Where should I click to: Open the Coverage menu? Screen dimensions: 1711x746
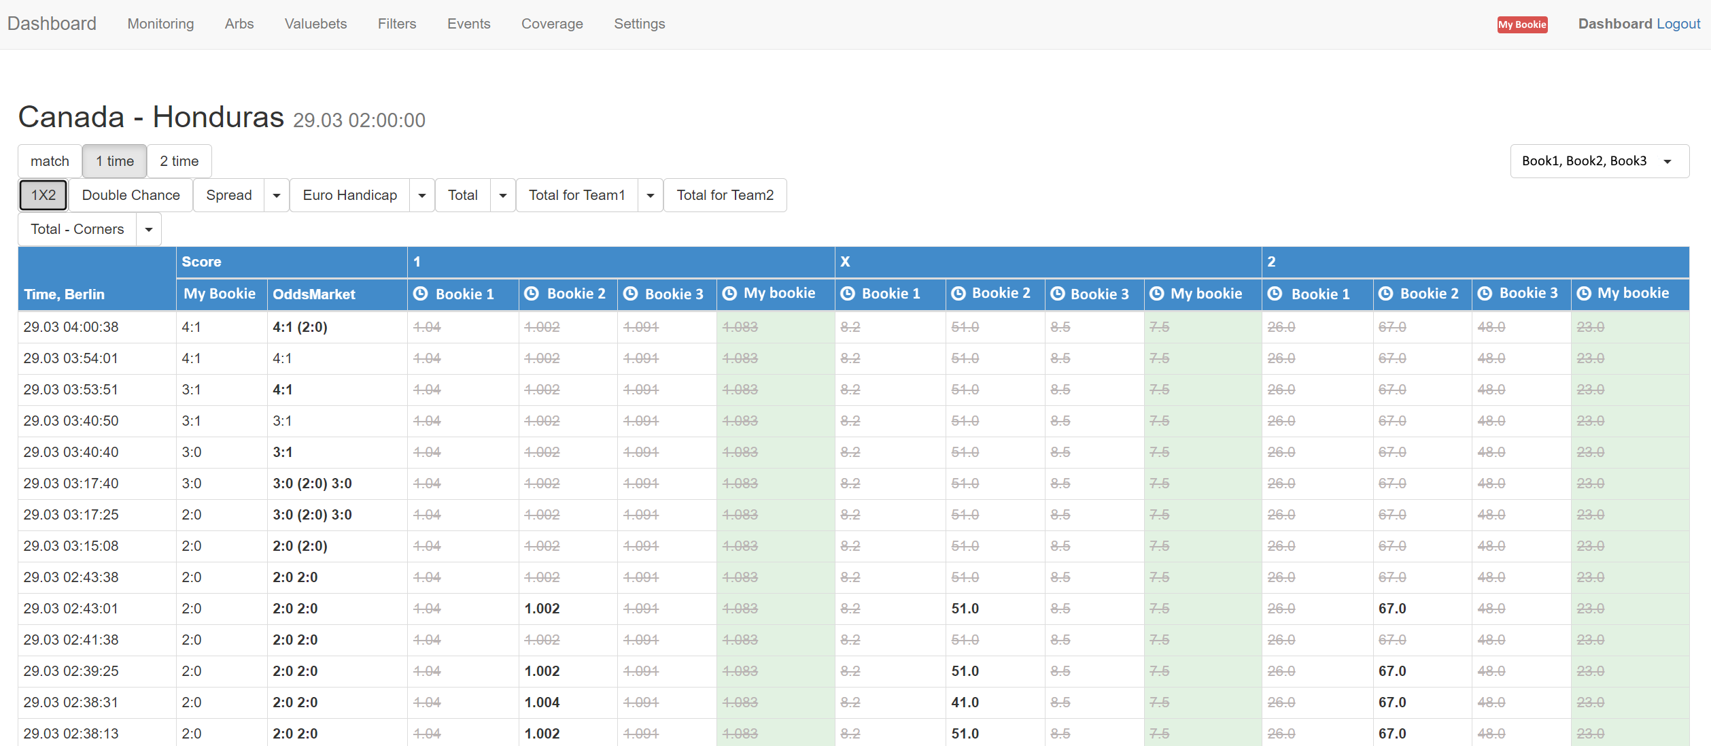(552, 24)
